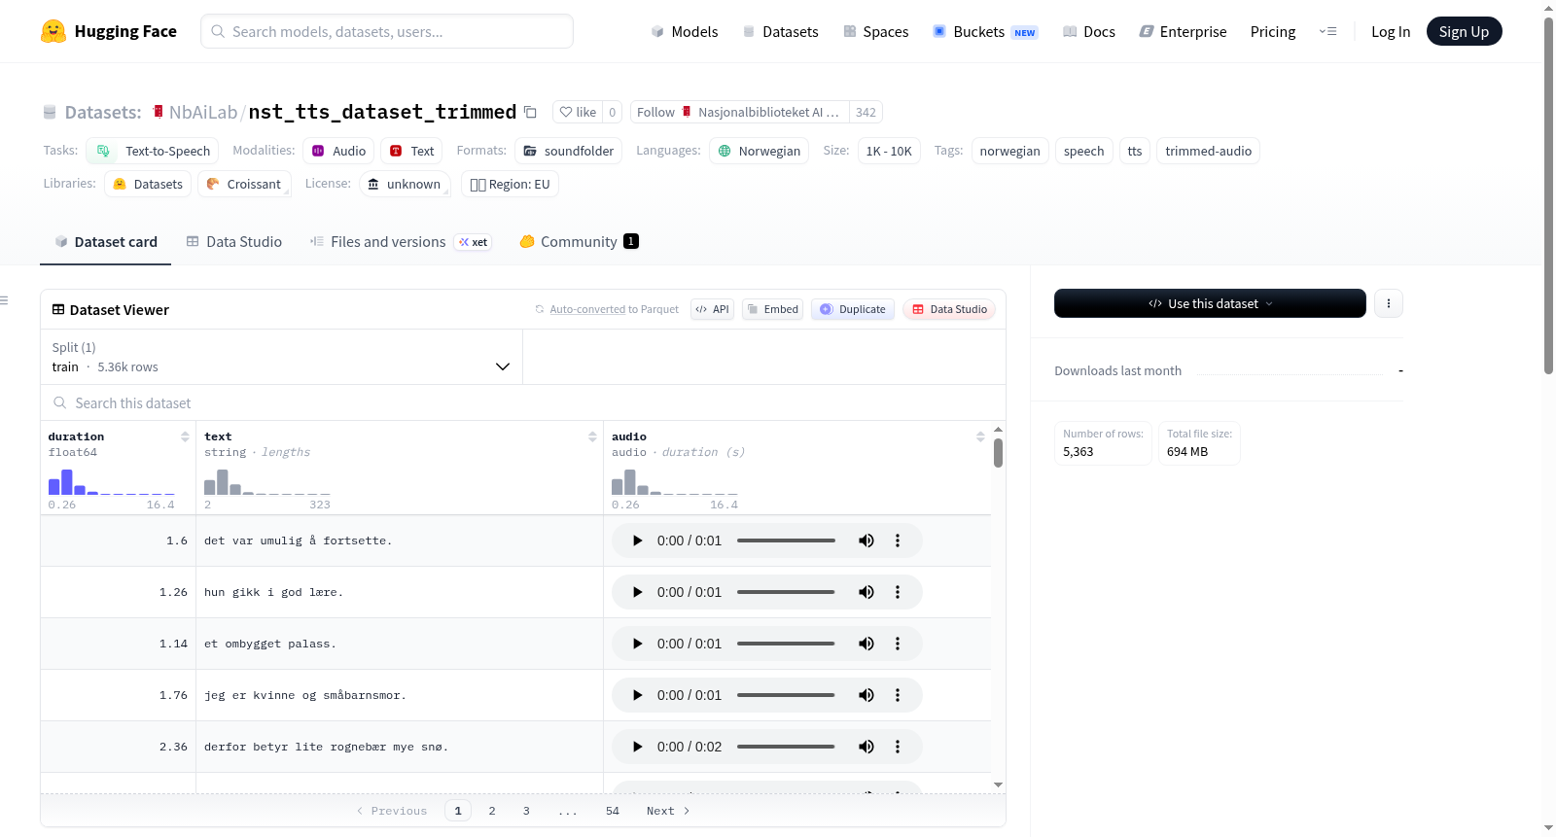The image size is (1556, 837).
Task: Select the trimmed-audio tag
Action: point(1208,151)
